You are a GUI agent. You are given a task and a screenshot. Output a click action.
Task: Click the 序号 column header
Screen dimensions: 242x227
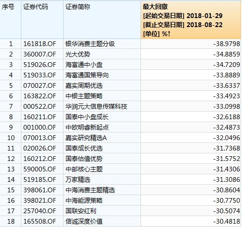(8, 7)
